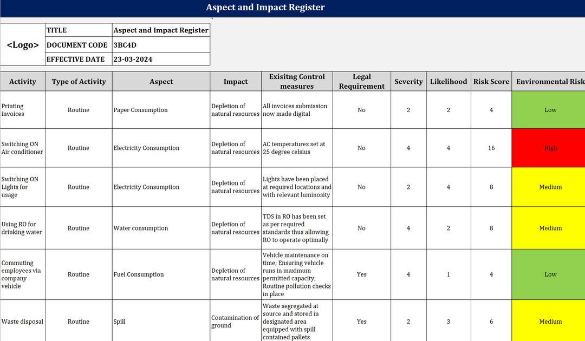This screenshot has height=341, width=585.
Task: Click the Water consumption aspect cell
Action: click(161, 228)
